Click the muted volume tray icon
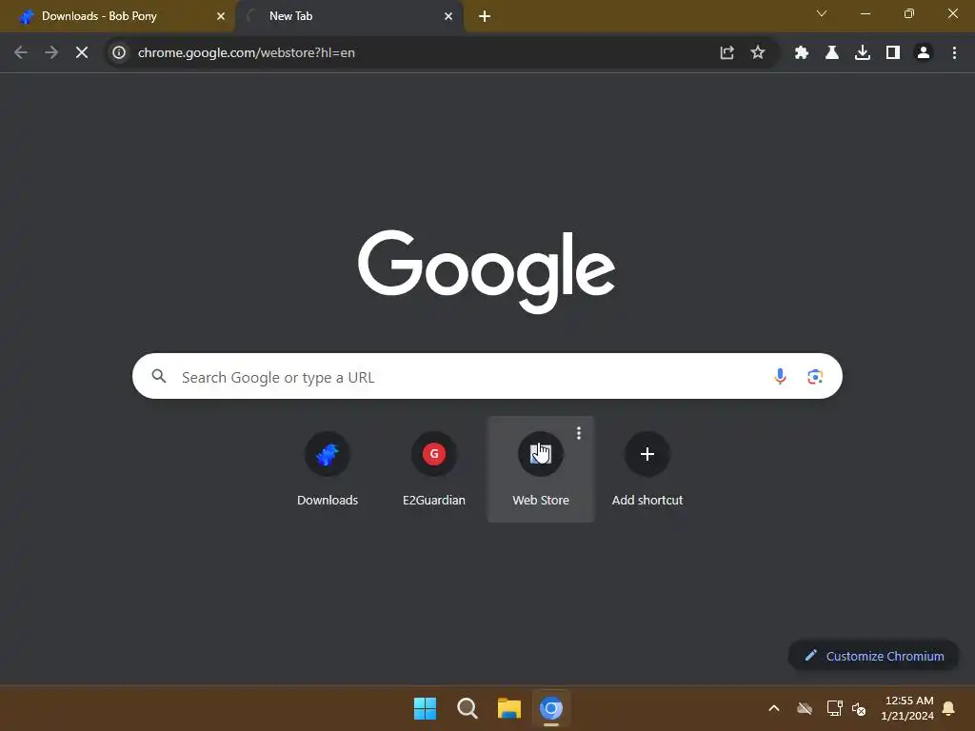 pos(859,708)
